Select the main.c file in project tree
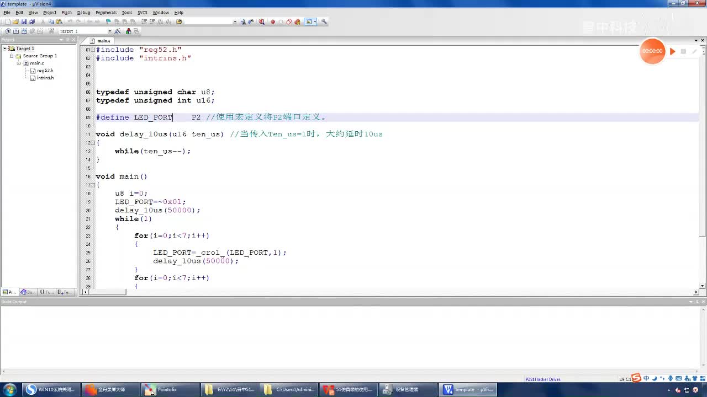 [37, 63]
